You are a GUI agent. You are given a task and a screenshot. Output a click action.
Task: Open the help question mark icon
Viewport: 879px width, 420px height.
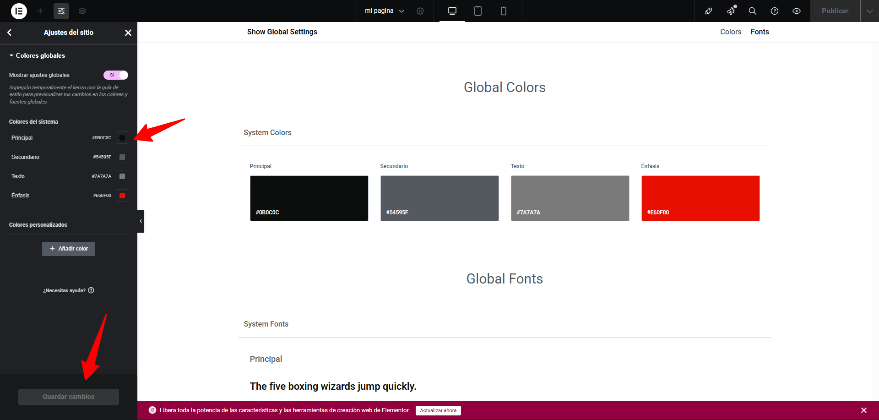(x=774, y=11)
